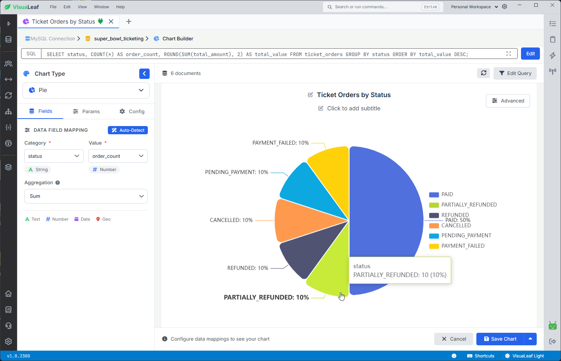
Task: Click the green robot assistant icon
Action: pos(553,325)
